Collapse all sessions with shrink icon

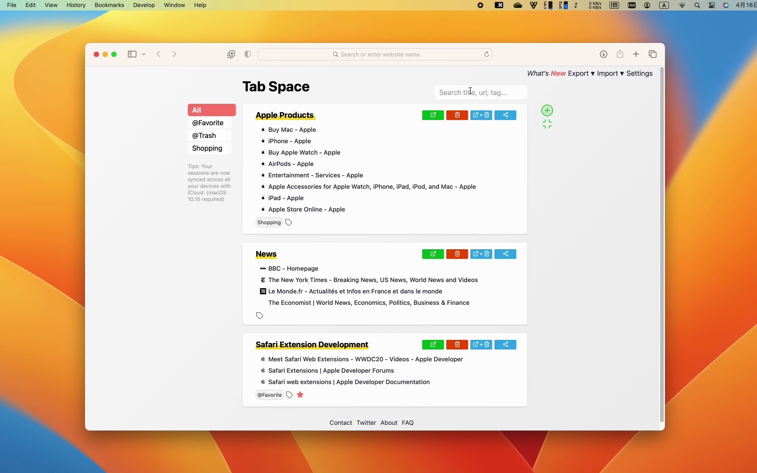547,124
